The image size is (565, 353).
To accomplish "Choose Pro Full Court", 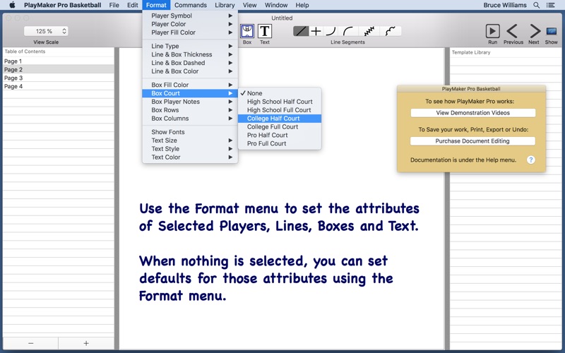I will (279, 143).
